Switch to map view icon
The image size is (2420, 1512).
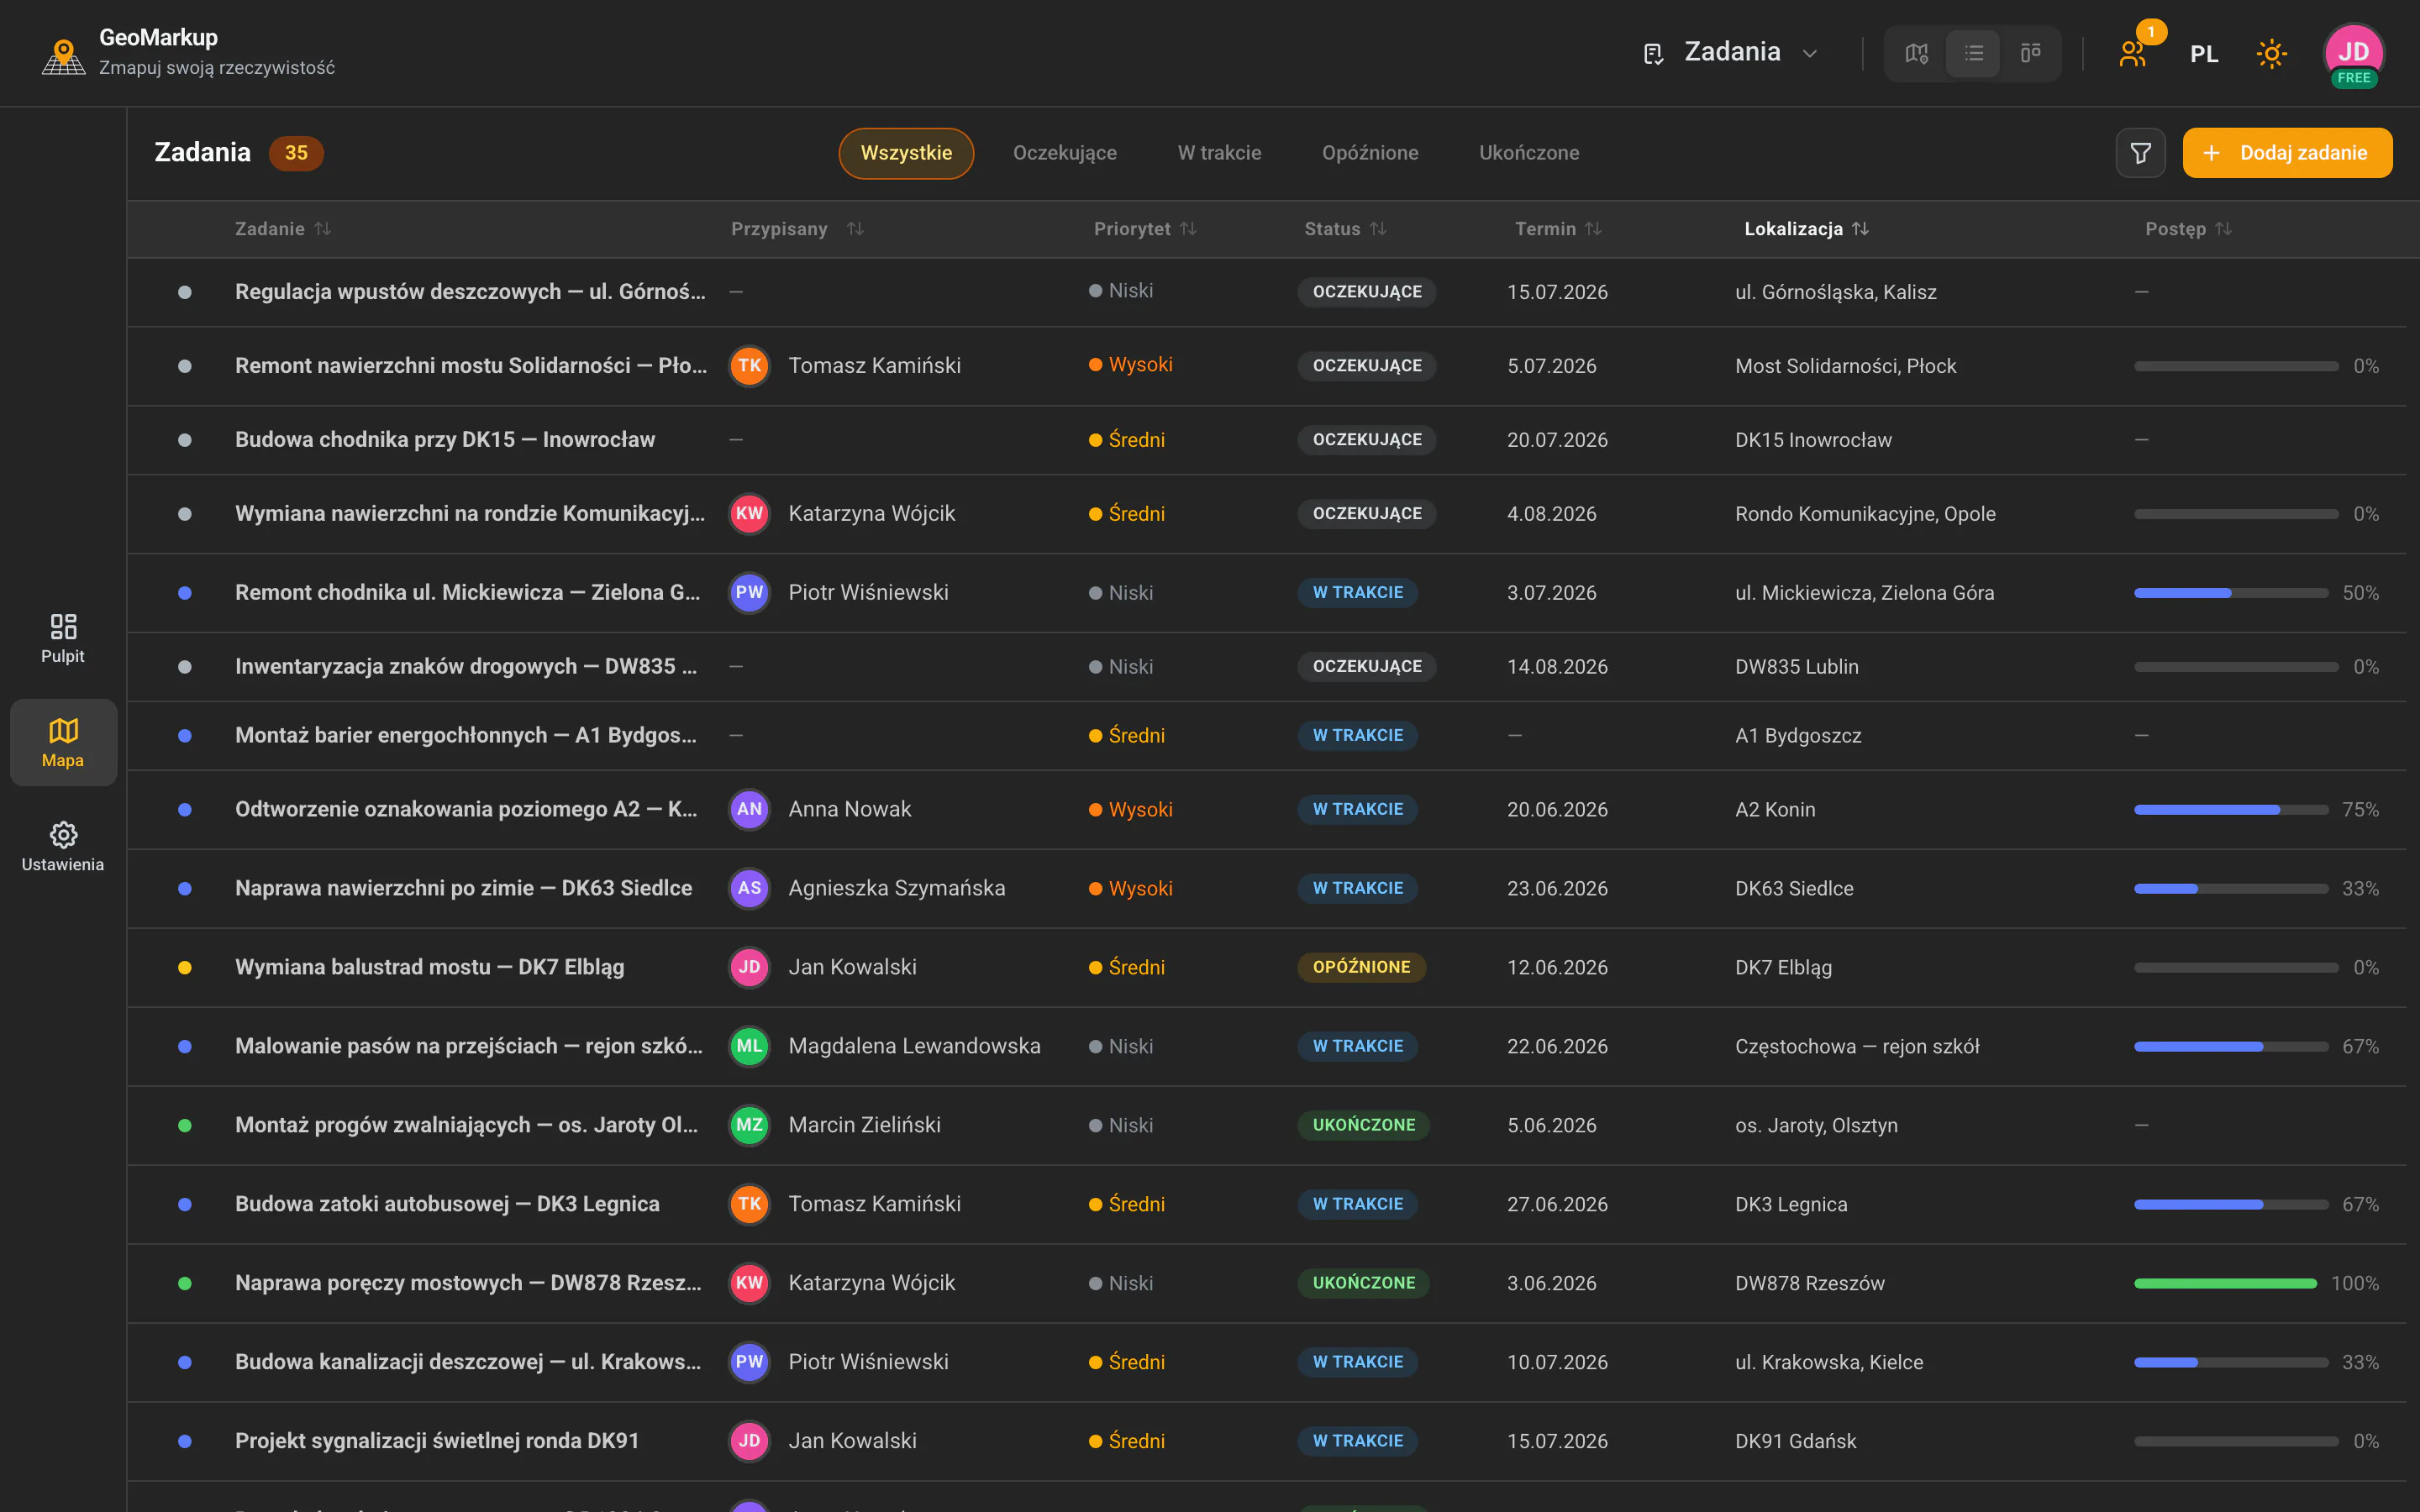point(1916,53)
